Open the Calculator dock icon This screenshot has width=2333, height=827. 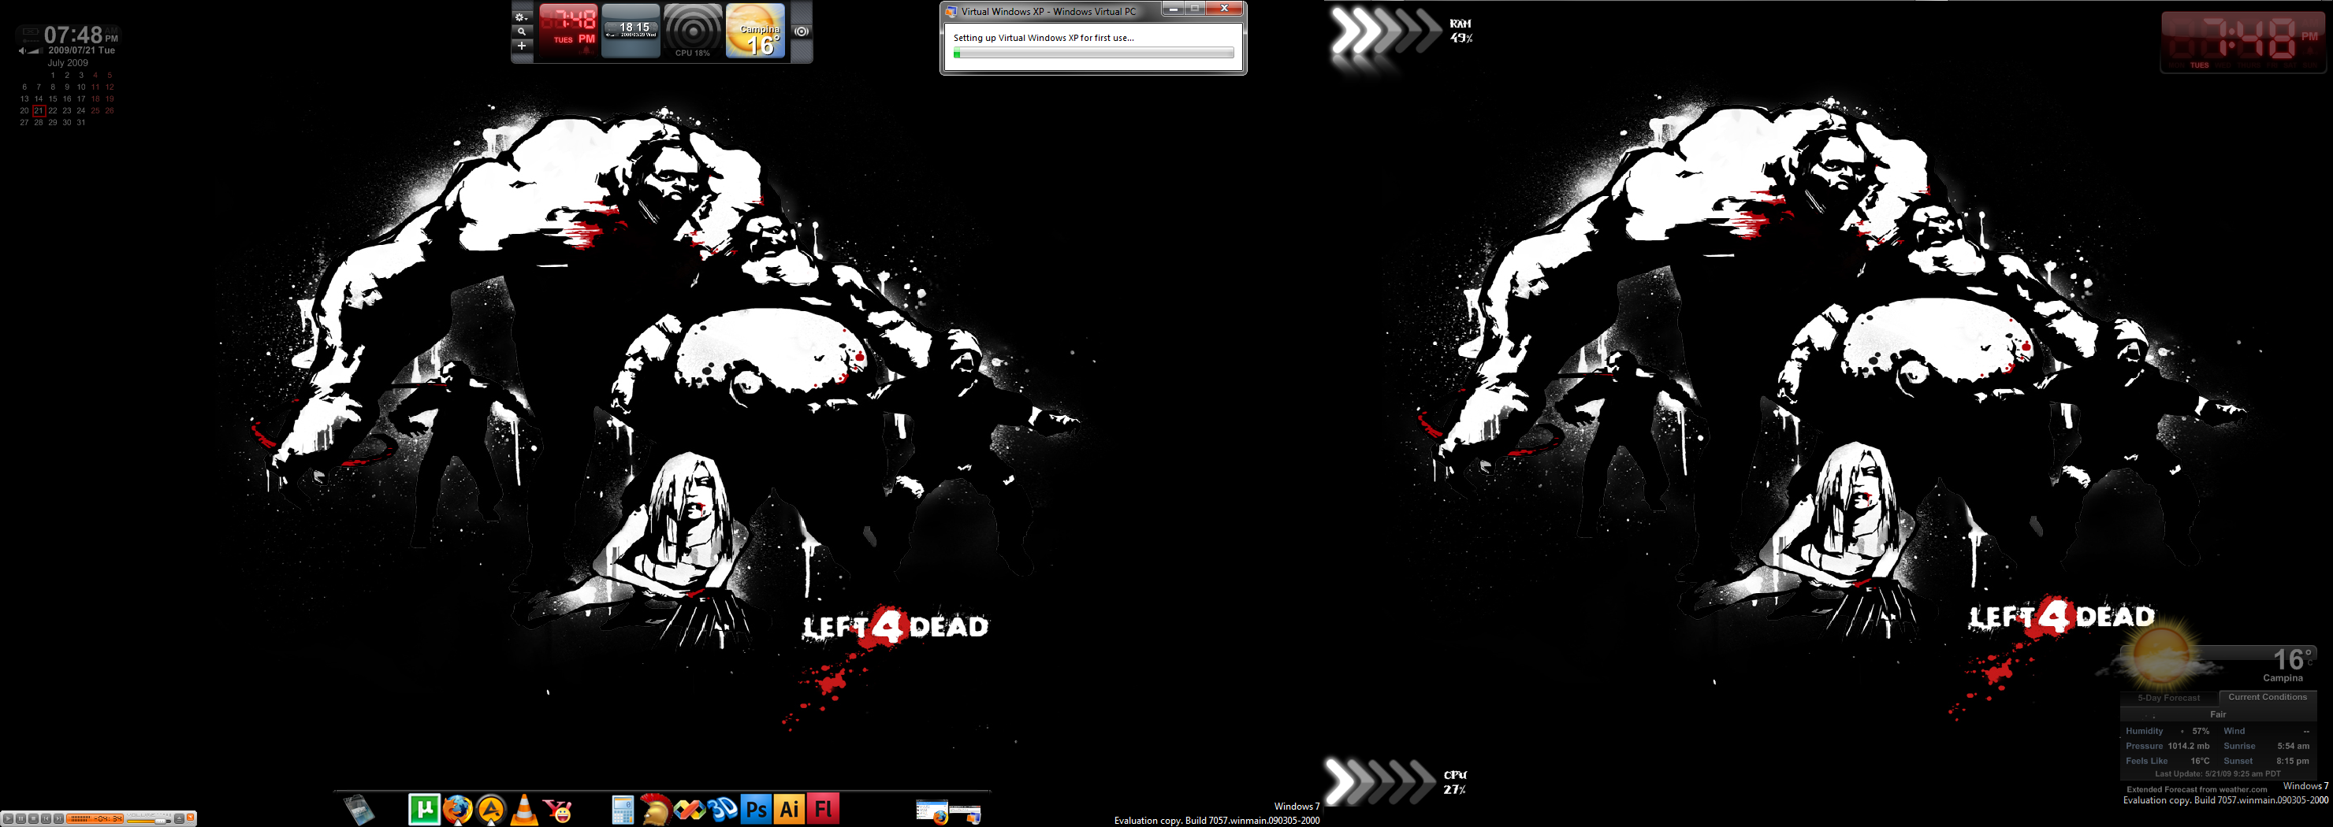(x=623, y=810)
